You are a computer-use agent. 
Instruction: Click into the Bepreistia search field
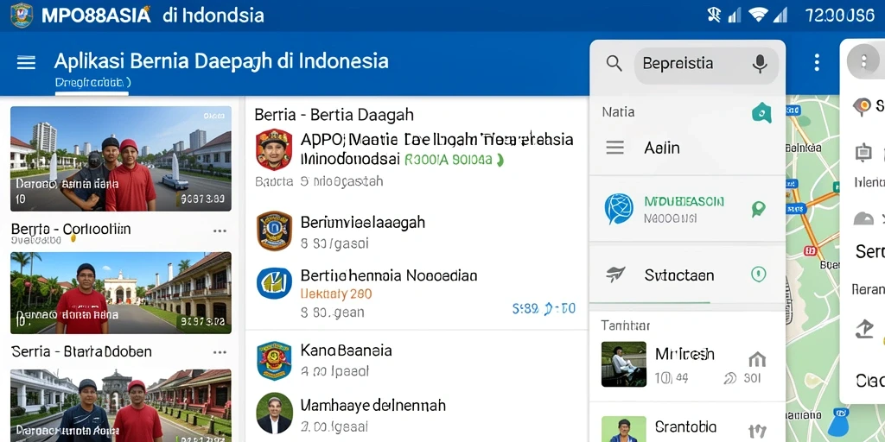[x=706, y=64]
